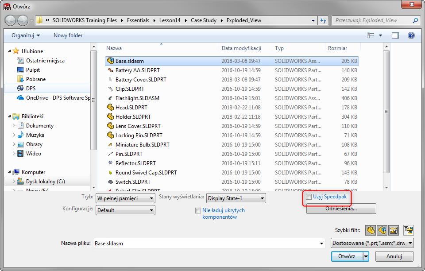Image resolution: width=425 pixels, height=271 pixels.
Task: Navigate to Essentials in breadcrumb
Action: (138, 20)
